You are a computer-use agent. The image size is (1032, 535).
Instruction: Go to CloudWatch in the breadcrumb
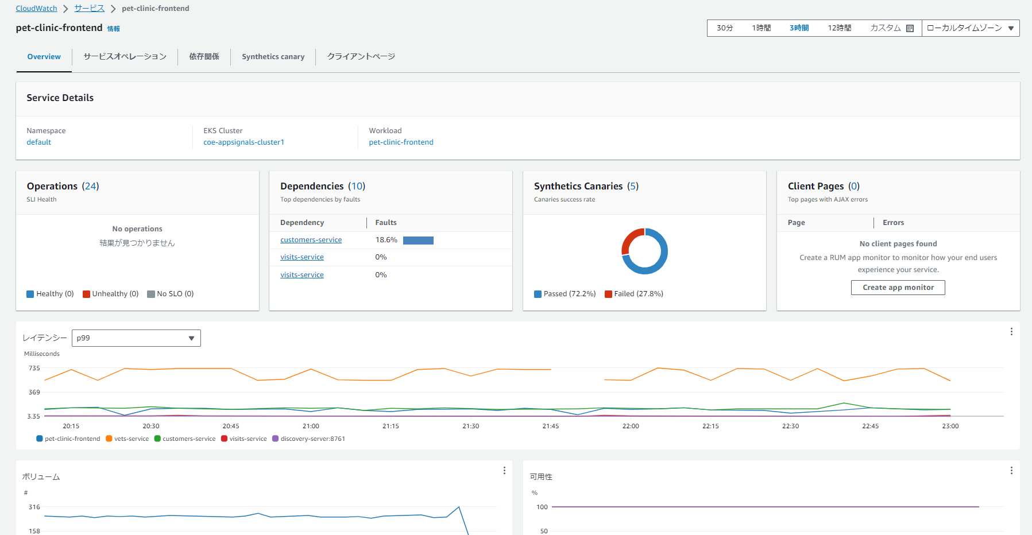click(36, 9)
